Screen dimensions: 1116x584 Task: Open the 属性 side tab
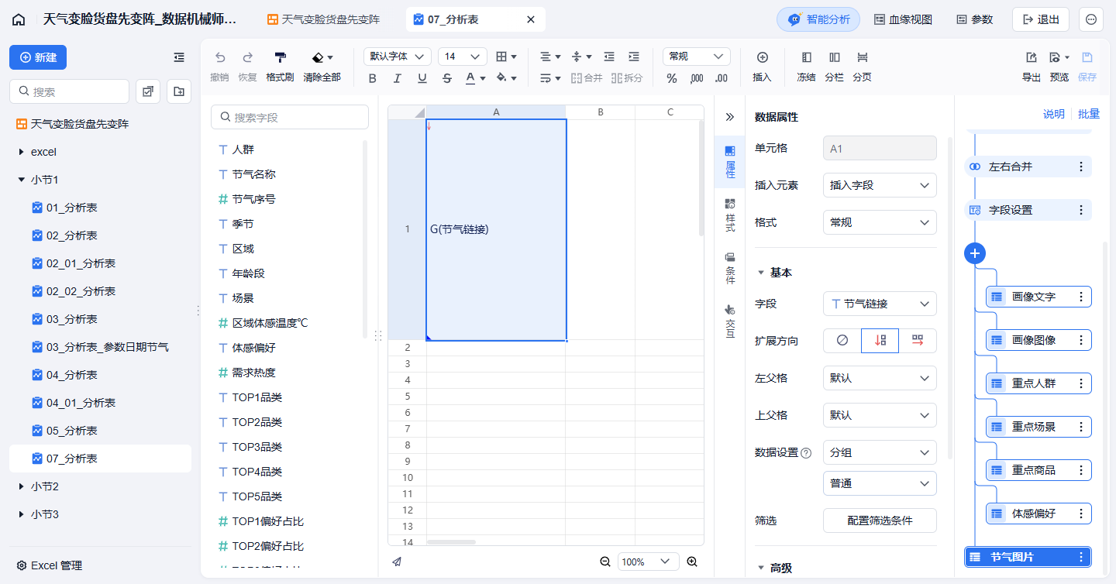(x=729, y=161)
